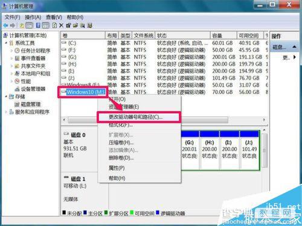Select 磁盘管理 under 存储
This screenshot has height=226, width=302.
coord(31,104)
